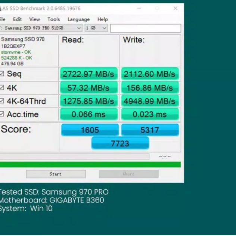Screen dimensions: 236x236
Task: Click the grey progress bar above the green bar
Action: (75, 156)
